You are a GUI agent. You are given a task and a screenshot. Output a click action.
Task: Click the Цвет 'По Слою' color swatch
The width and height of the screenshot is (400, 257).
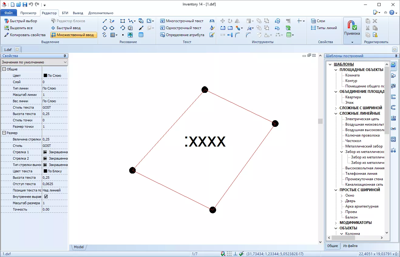click(x=46, y=76)
